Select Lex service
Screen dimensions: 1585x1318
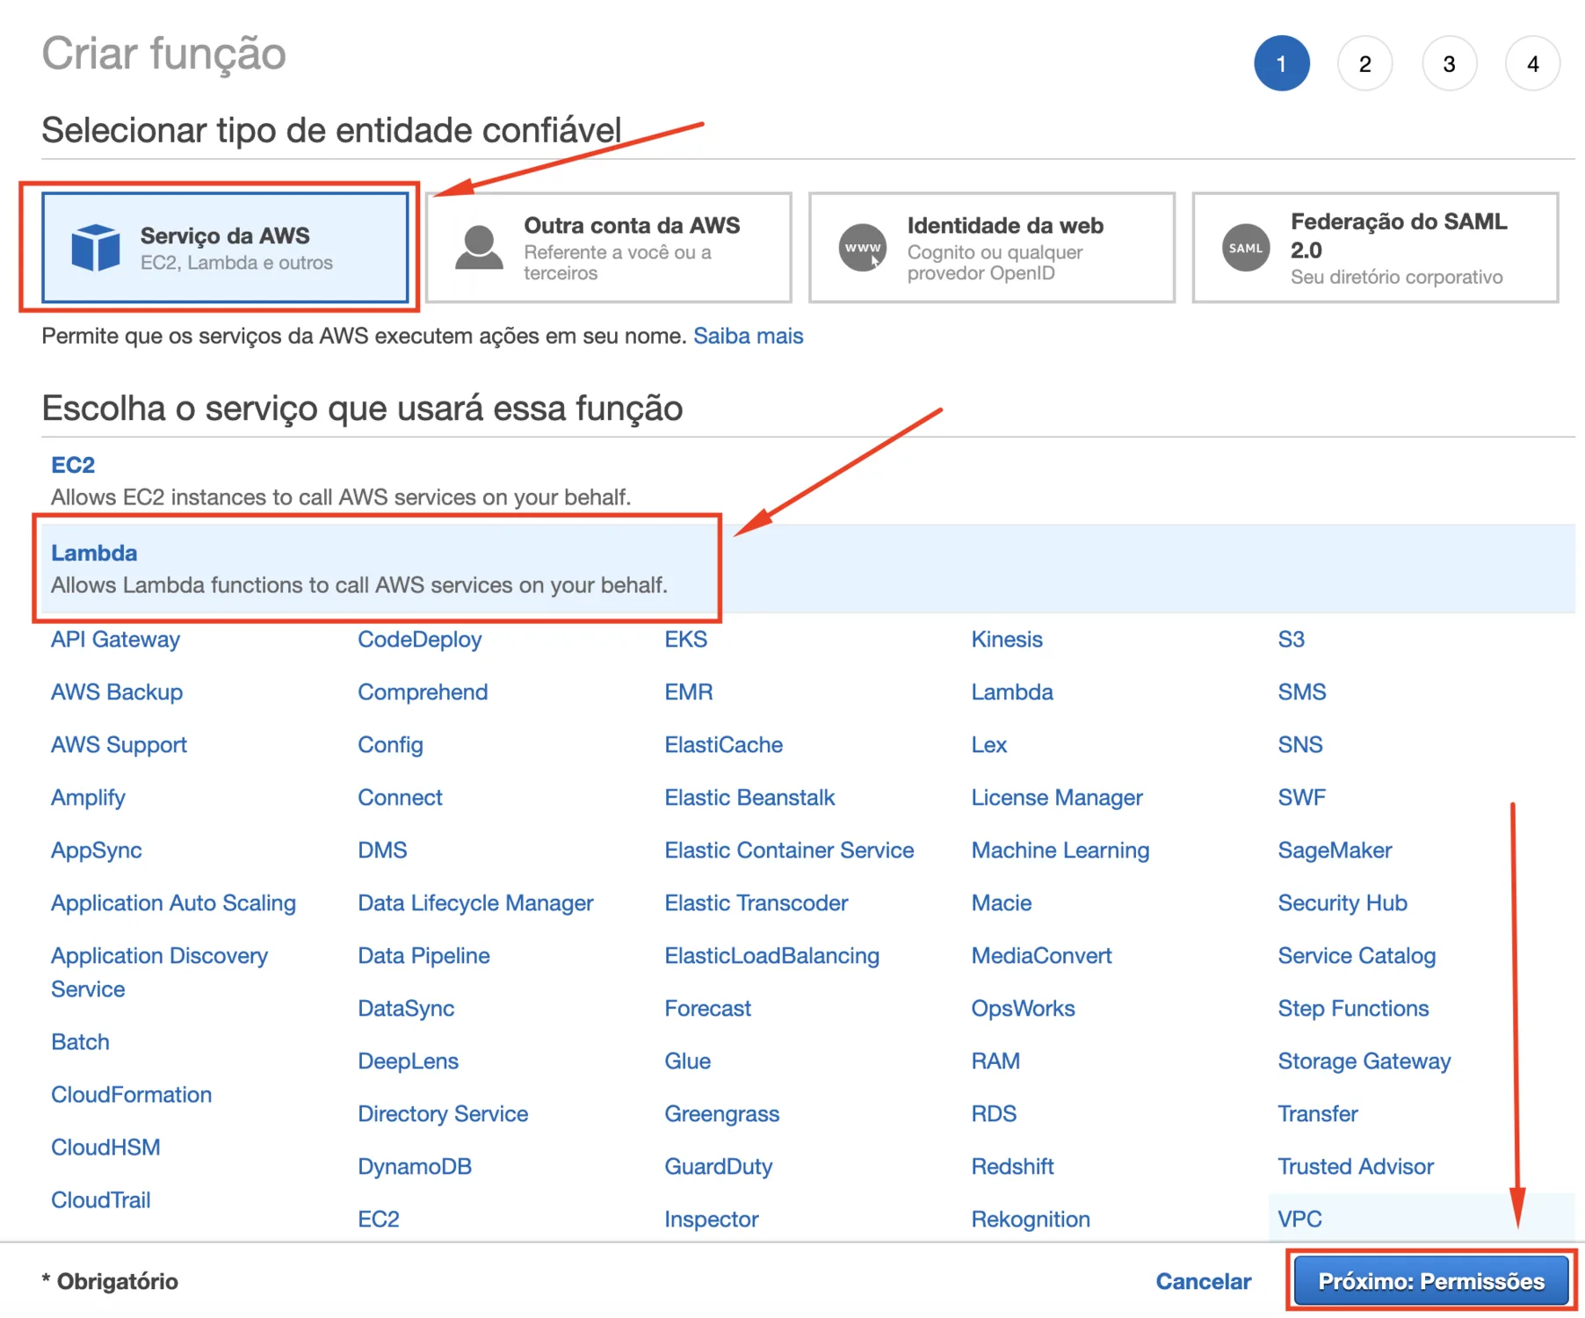pyautogui.click(x=988, y=744)
